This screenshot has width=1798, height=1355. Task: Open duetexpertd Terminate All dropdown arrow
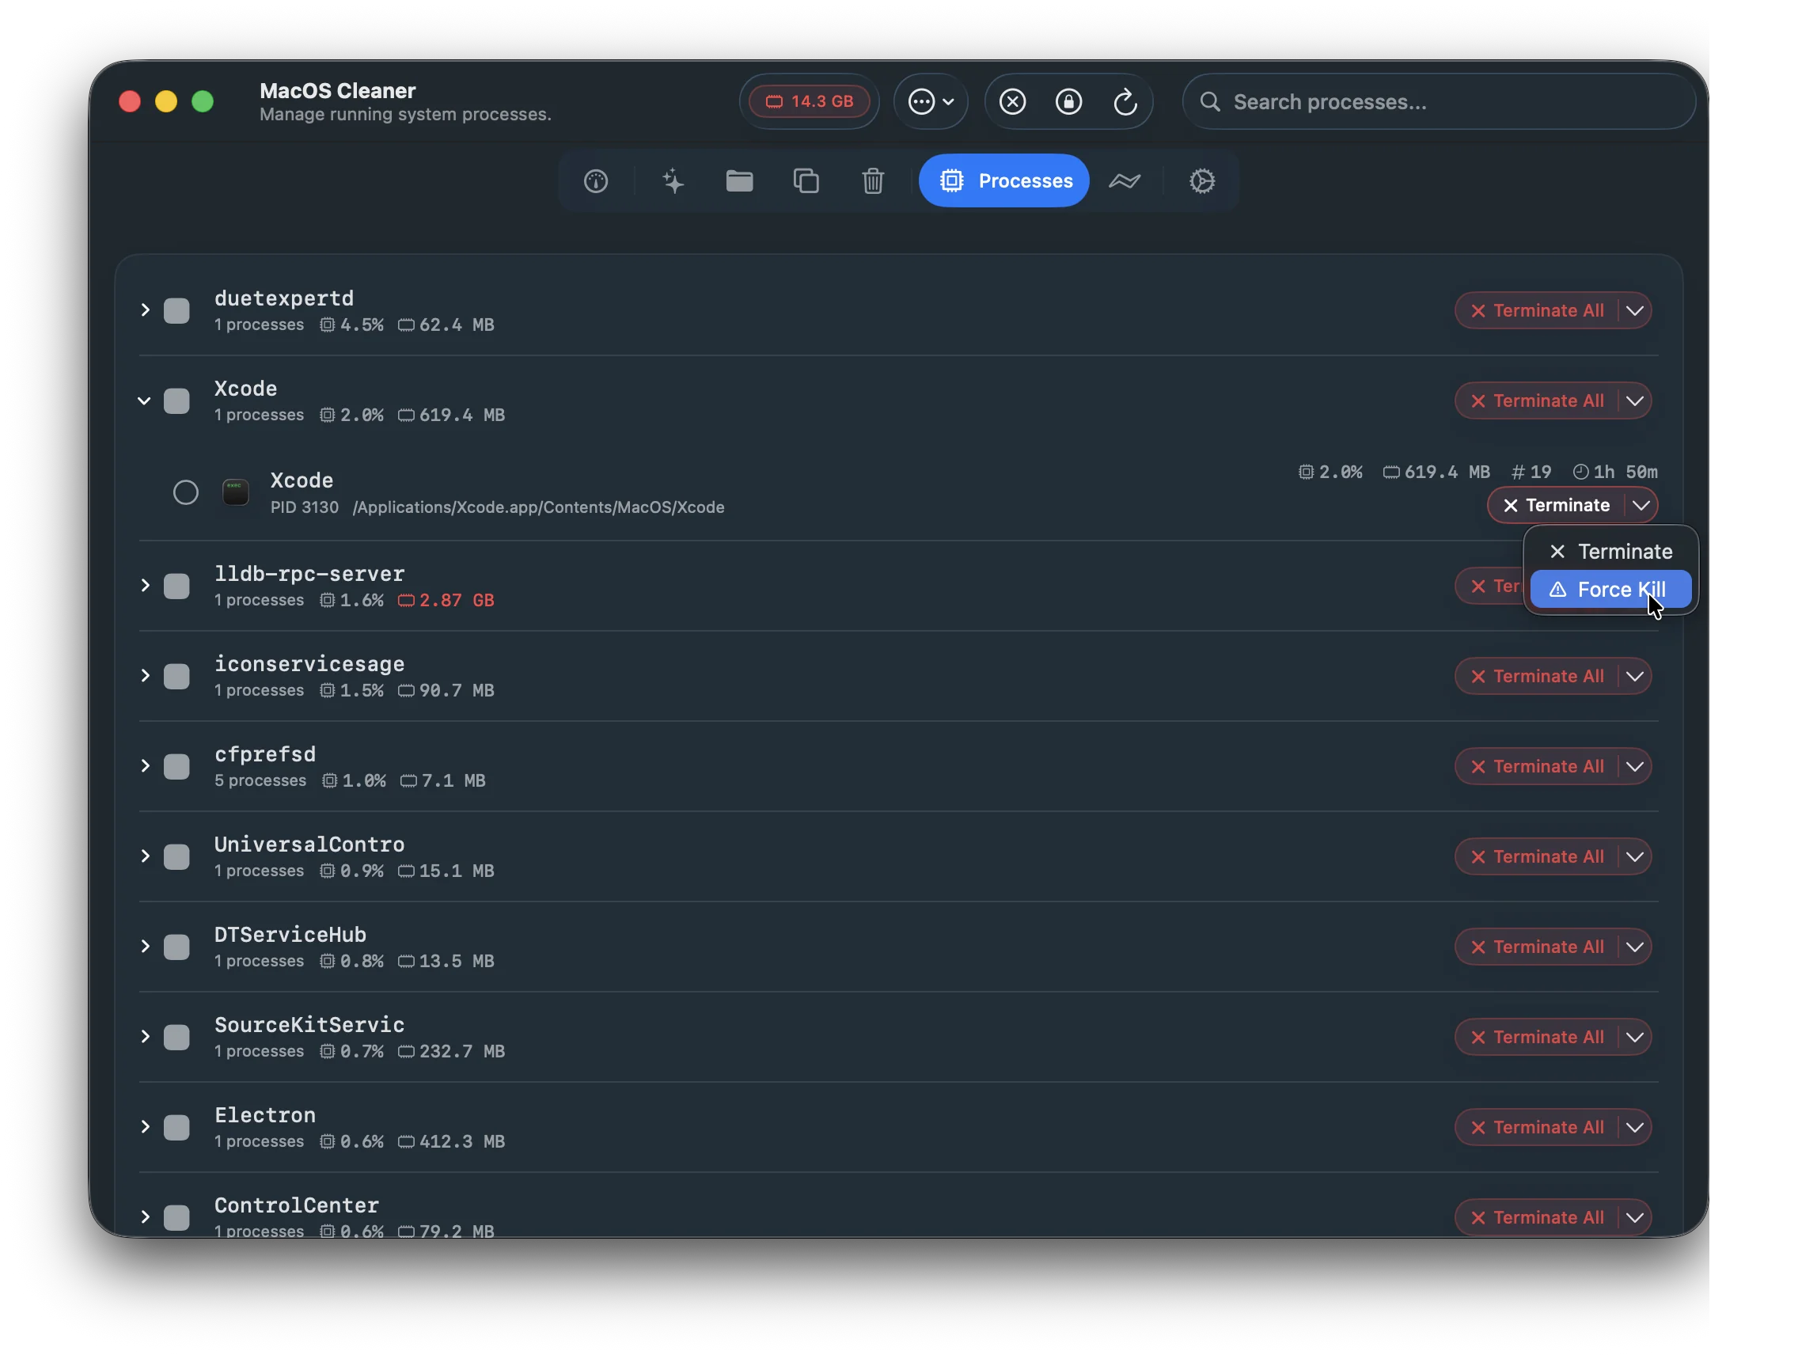pyautogui.click(x=1635, y=310)
